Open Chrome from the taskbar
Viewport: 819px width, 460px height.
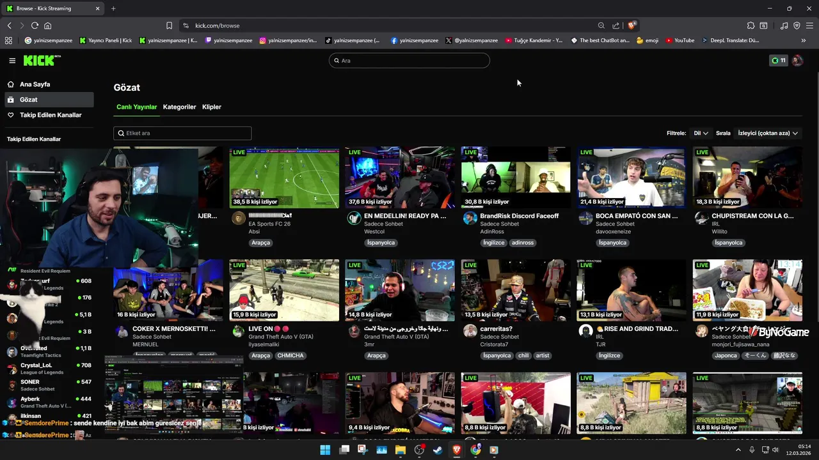pyautogui.click(x=475, y=450)
